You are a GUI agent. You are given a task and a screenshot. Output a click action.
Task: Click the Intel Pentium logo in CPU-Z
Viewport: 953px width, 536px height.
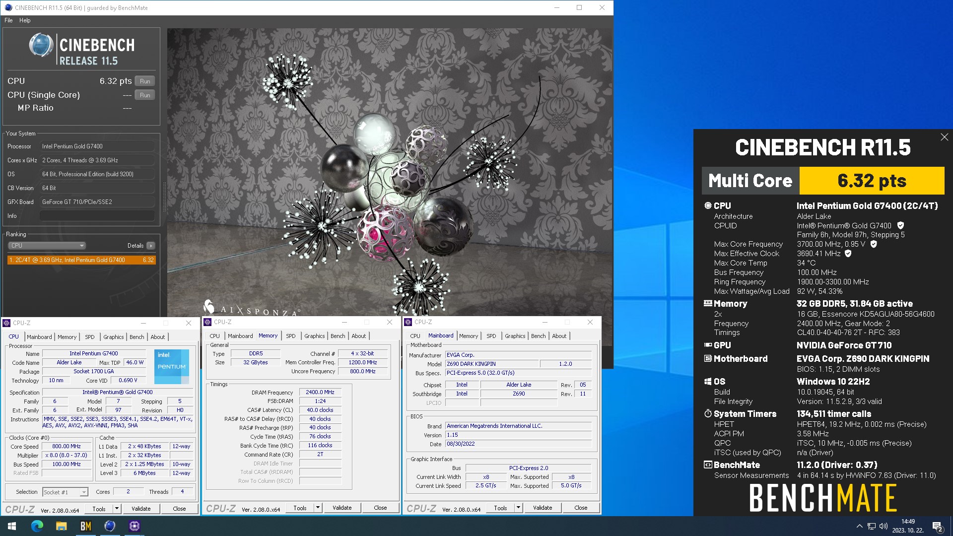pos(172,366)
